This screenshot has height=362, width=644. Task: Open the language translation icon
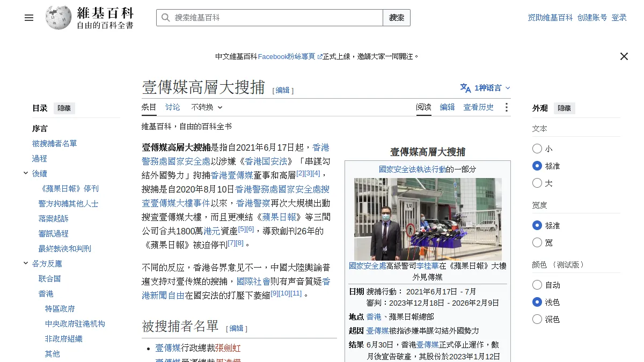click(465, 88)
